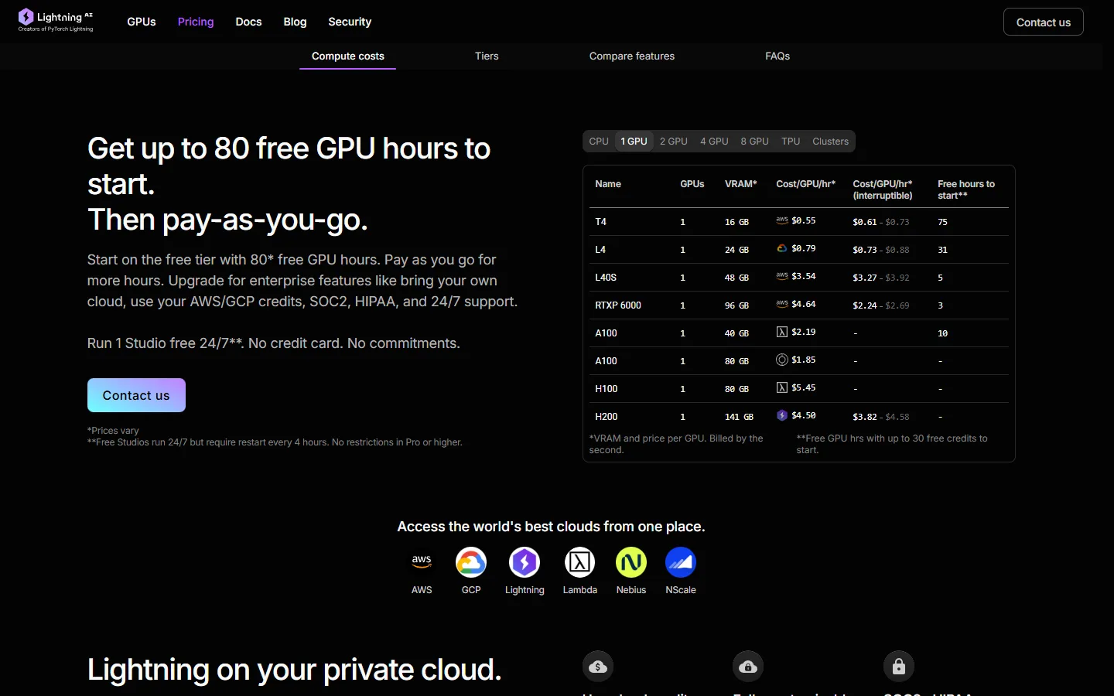Click Access the world's best clouds heading
Screen dimensions: 1114x696
pyautogui.click(x=551, y=527)
